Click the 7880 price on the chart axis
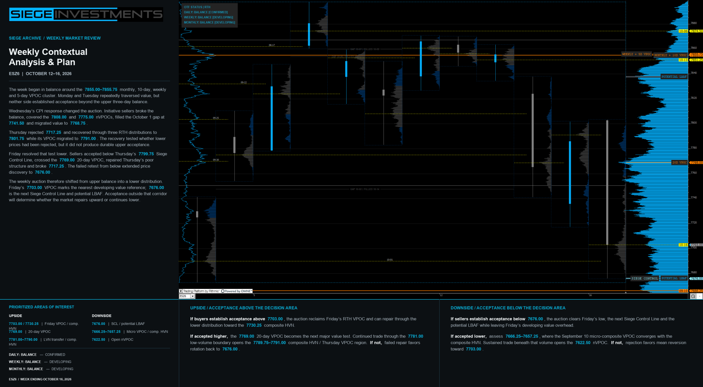This screenshot has height=387, width=703. pyautogui.click(x=694, y=23)
